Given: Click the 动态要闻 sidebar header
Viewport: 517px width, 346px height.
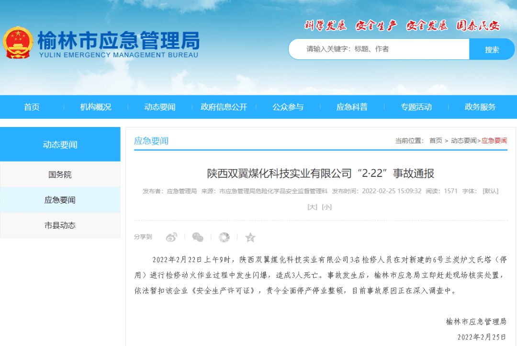Looking at the screenshot, I should pyautogui.click(x=60, y=144).
